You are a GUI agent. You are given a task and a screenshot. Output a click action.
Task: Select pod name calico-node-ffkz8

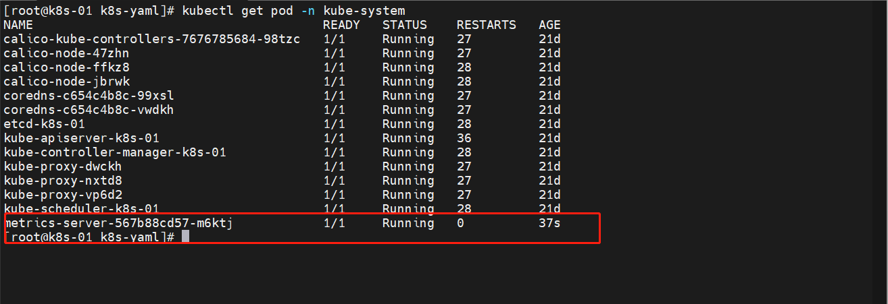click(x=66, y=67)
